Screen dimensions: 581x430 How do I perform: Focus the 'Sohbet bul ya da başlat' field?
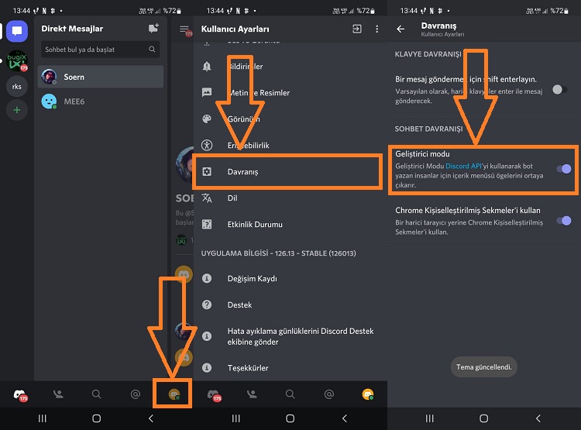pyautogui.click(x=100, y=50)
